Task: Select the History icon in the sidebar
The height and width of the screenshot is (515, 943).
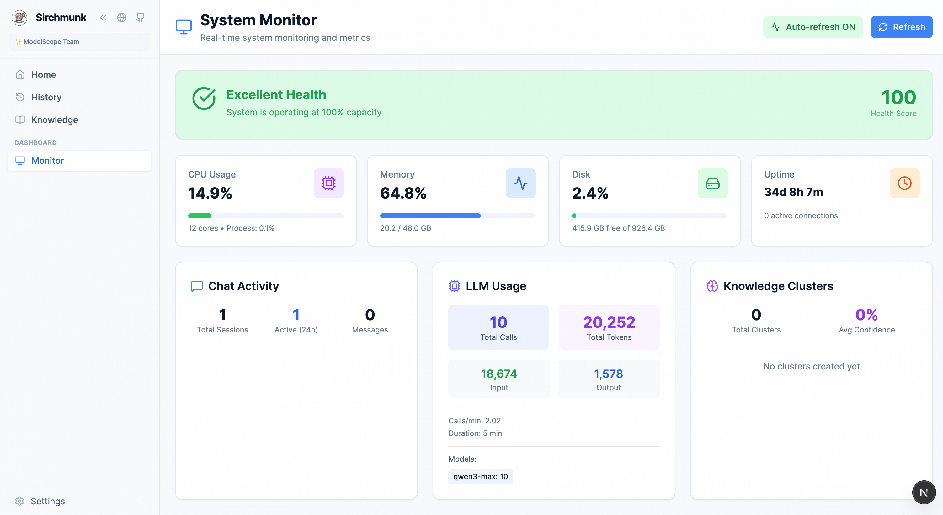Action: (x=20, y=97)
